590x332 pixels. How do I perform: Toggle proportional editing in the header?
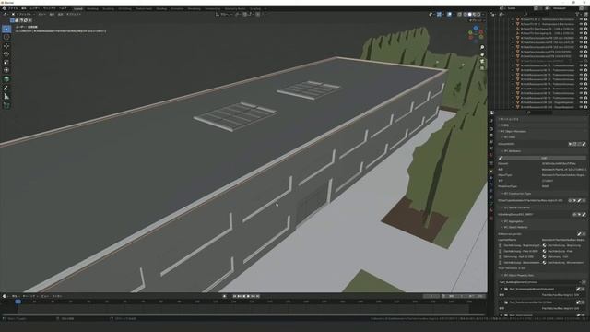point(258,15)
